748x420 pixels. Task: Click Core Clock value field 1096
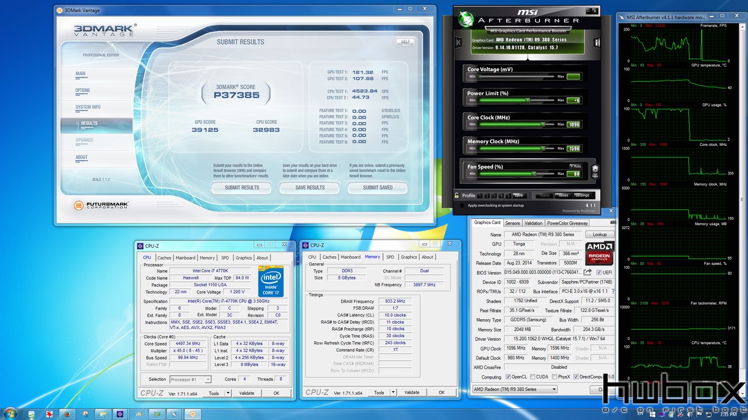(x=573, y=124)
